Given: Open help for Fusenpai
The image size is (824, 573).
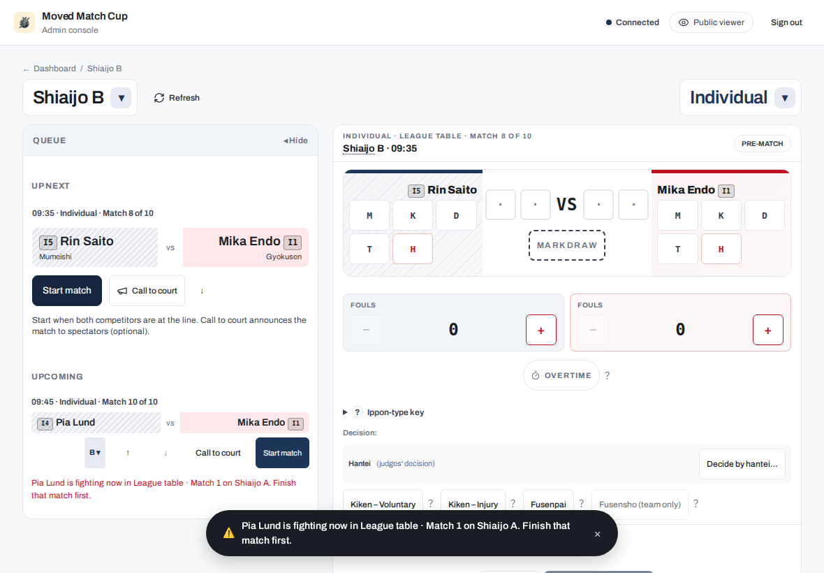Looking at the screenshot, I should pos(581,504).
